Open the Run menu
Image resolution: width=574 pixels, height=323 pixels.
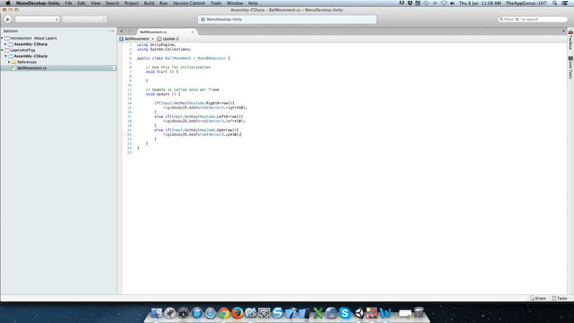[163, 3]
